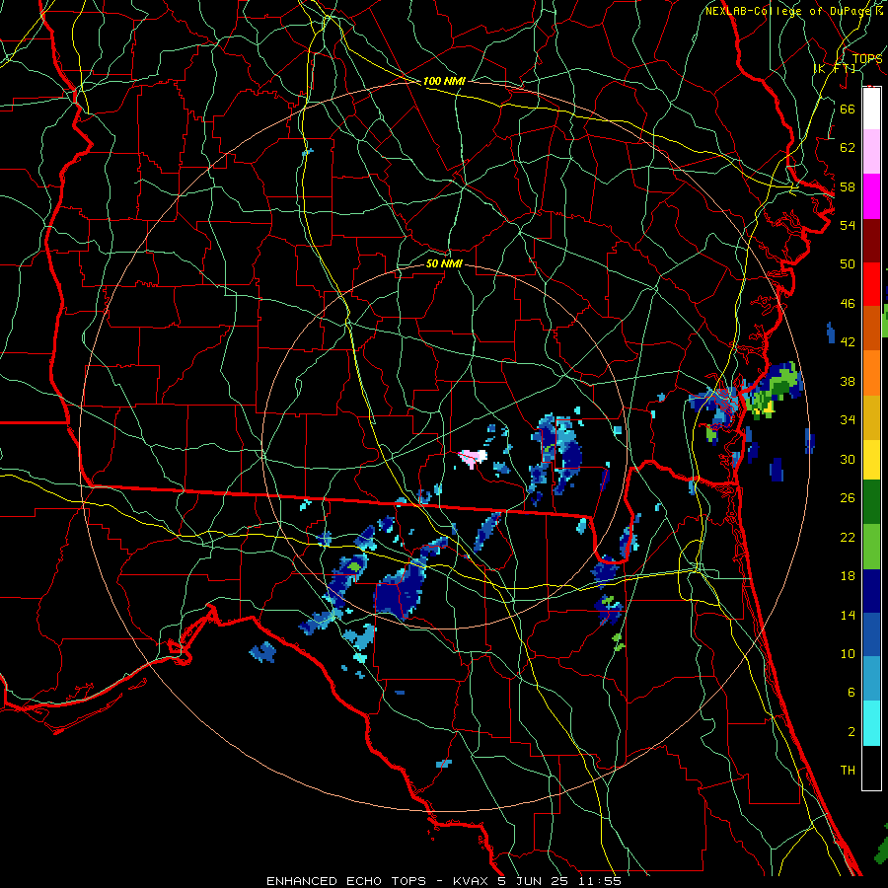Screen dimensions: 888x888
Task: Click the 100 NMI range ring label
Action: [444, 81]
